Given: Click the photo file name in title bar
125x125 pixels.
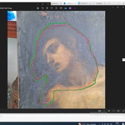Looking at the screenshot, I should tap(6, 8).
